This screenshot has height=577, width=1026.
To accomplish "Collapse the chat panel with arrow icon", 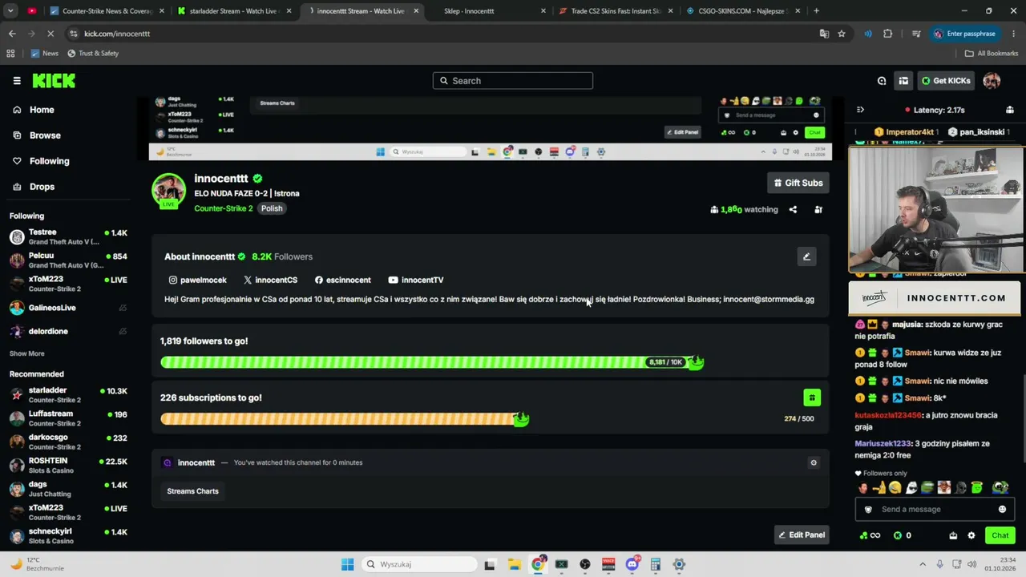I will [860, 110].
